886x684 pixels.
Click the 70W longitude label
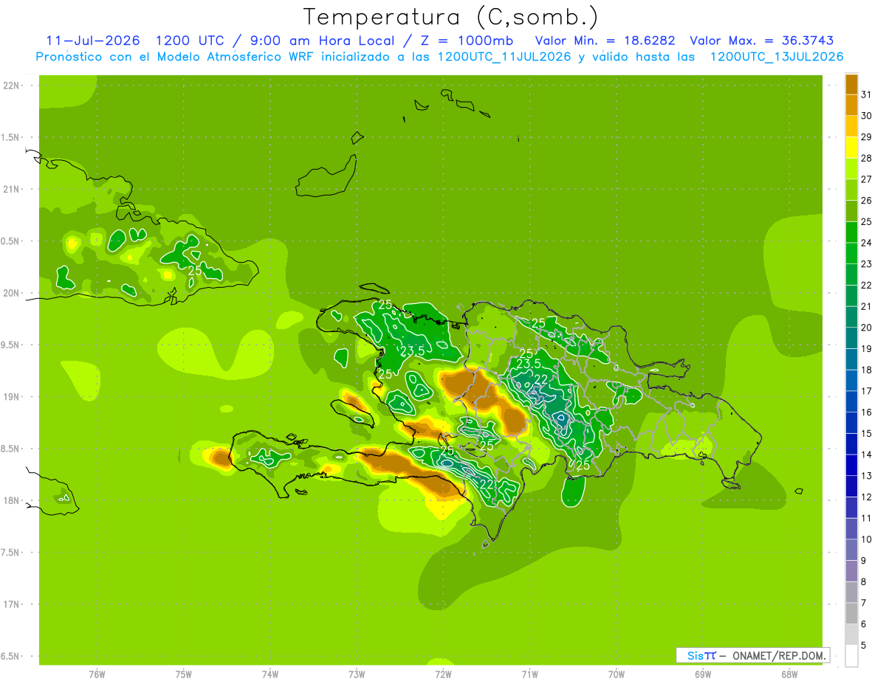click(617, 674)
